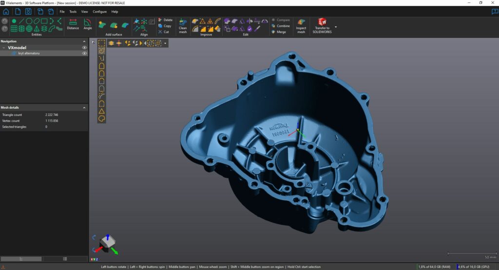Select the rectangle selection tool
Screen dimensions: 499x270
pyautogui.click(x=102, y=43)
